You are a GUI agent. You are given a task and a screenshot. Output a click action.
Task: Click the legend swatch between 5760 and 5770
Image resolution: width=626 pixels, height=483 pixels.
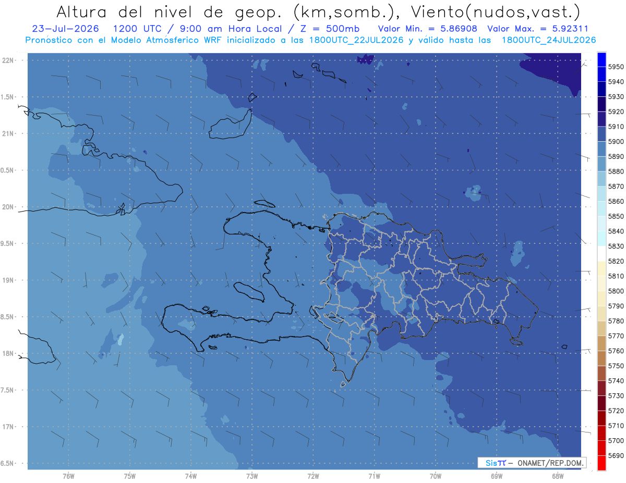click(x=601, y=343)
